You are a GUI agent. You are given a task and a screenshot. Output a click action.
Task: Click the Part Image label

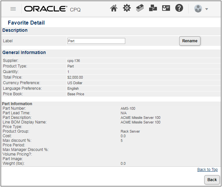13,159
